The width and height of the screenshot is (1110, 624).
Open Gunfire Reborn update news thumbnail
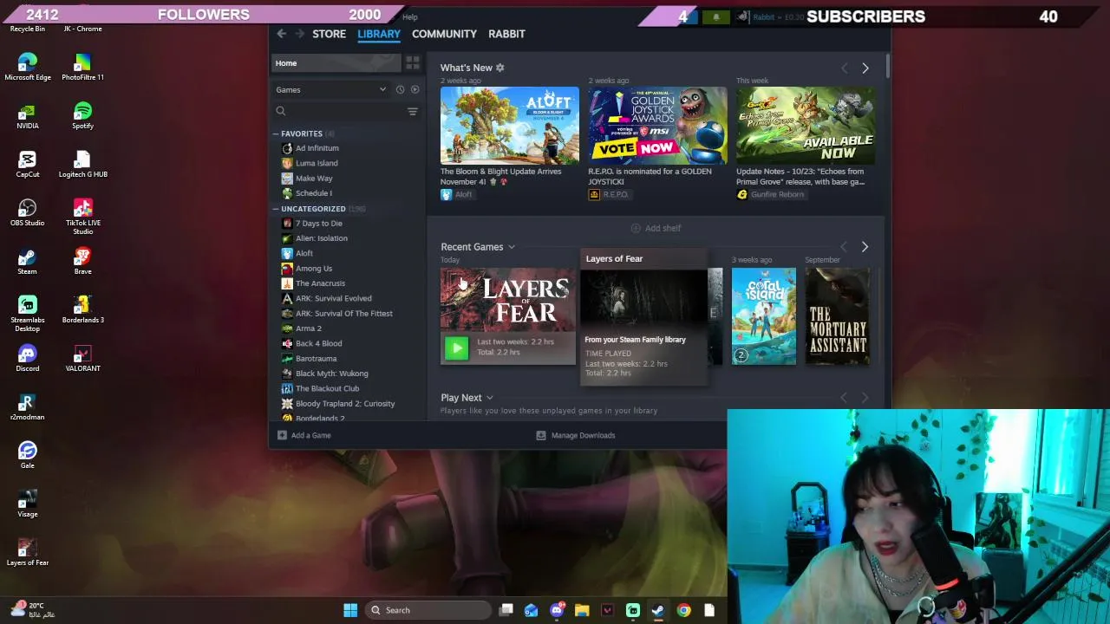[806, 126]
